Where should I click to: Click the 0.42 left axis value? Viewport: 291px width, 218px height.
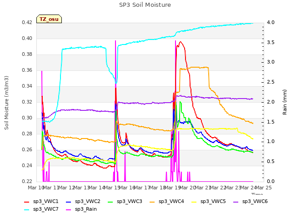pos(27,23)
